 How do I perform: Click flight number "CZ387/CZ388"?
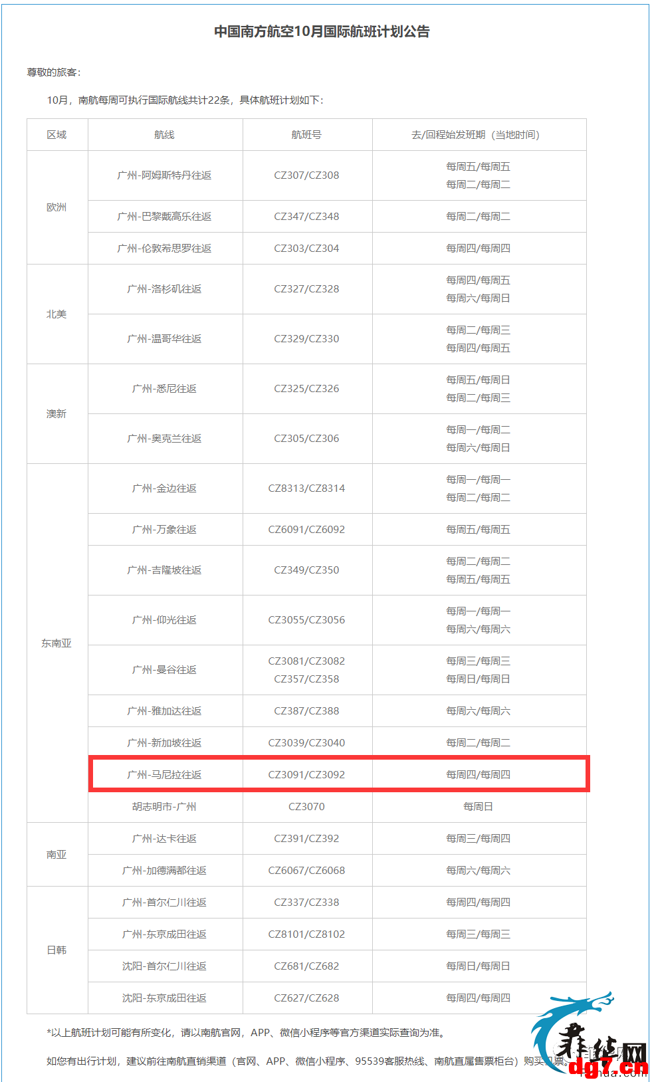(306, 711)
